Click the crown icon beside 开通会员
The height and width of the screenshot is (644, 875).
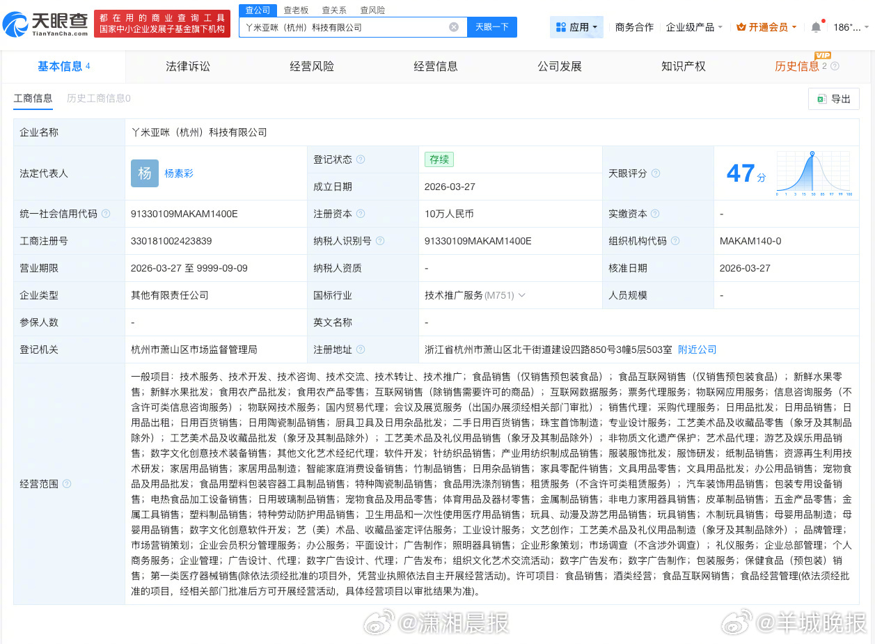click(x=741, y=27)
